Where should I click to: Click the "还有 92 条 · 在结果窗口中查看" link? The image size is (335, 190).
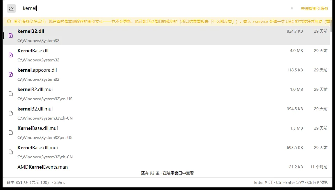pyautogui.click(x=167, y=173)
